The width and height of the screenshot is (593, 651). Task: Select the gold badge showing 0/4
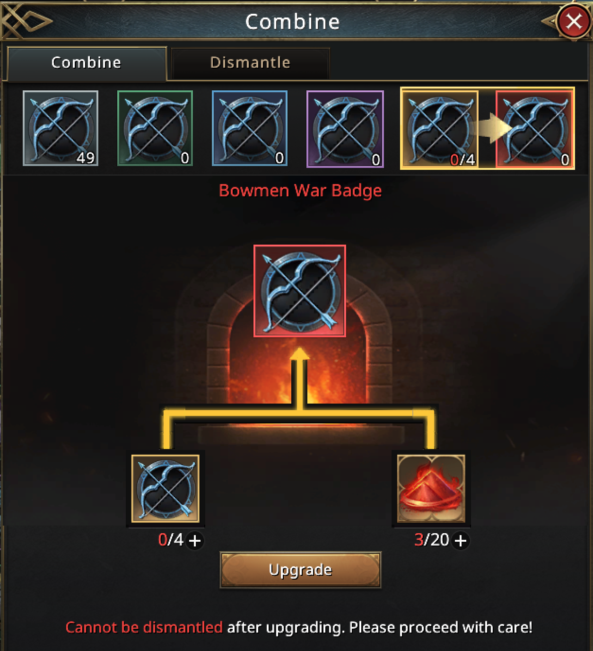[x=440, y=129]
